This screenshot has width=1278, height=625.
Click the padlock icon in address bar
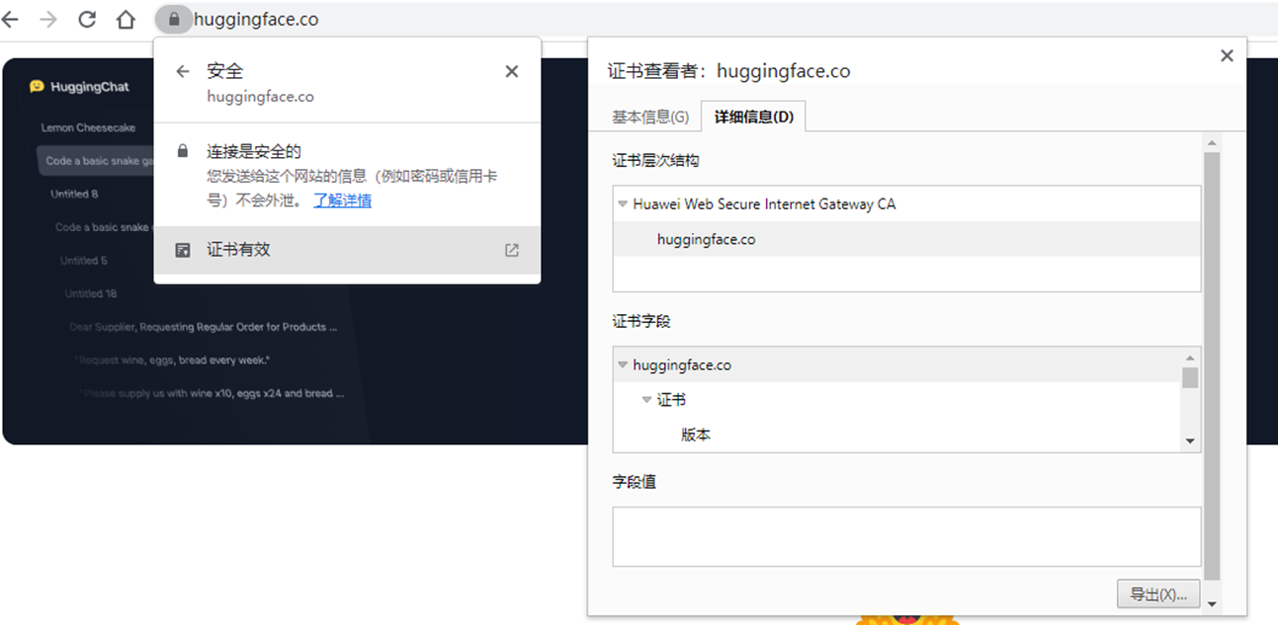(x=174, y=19)
